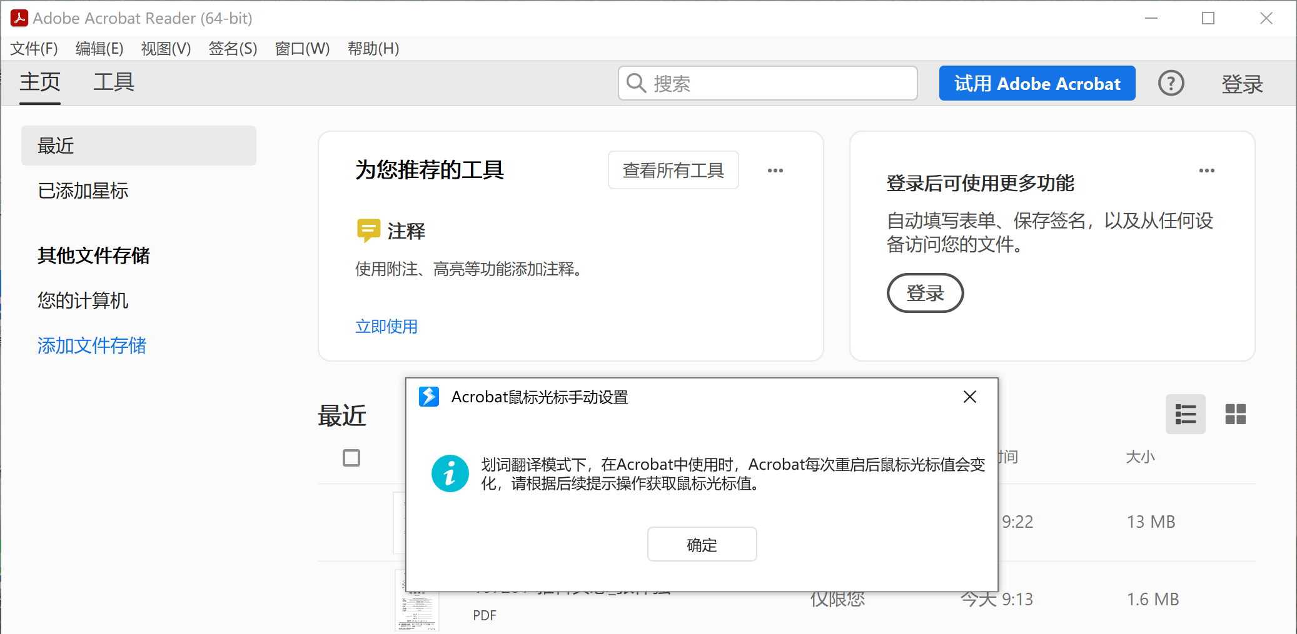Open the 帮助(H) menu
The height and width of the screenshot is (634, 1297).
click(373, 49)
